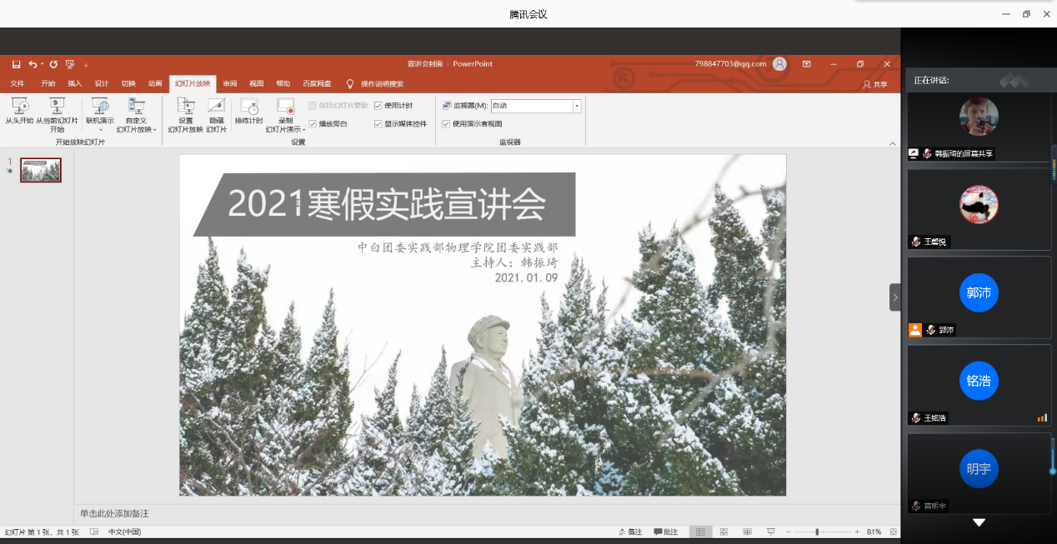Screen dimensions: 1057x544
Task: Open Reading View from status bar
Action: pyautogui.click(x=747, y=532)
